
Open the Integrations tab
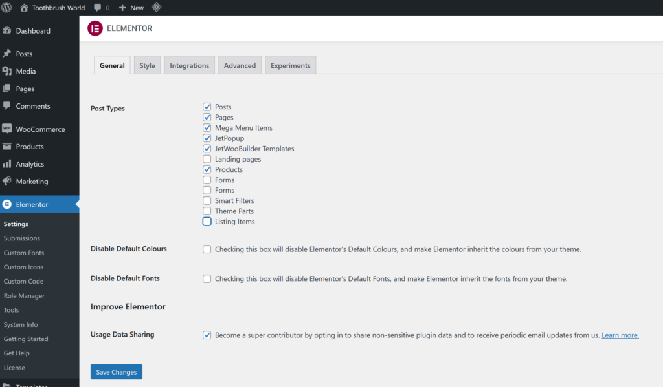(190, 65)
